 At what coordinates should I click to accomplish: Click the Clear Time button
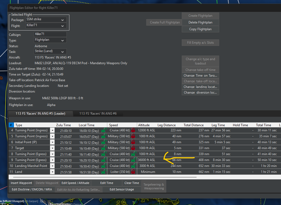click(132, 183)
